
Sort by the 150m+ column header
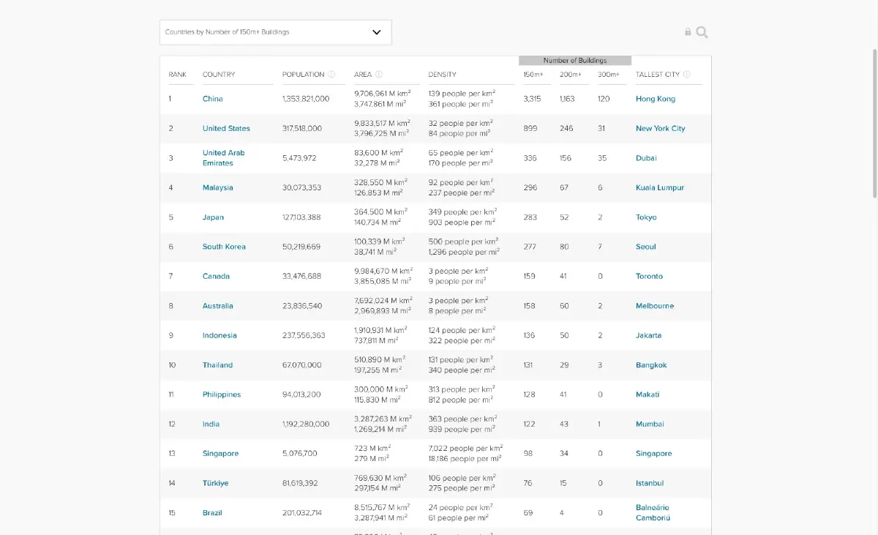click(x=532, y=75)
